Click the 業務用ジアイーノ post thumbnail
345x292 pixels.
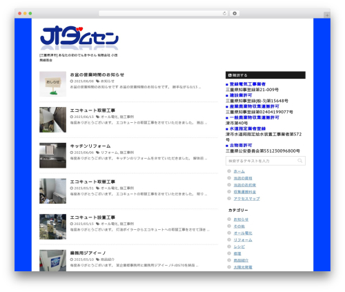click(x=52, y=260)
